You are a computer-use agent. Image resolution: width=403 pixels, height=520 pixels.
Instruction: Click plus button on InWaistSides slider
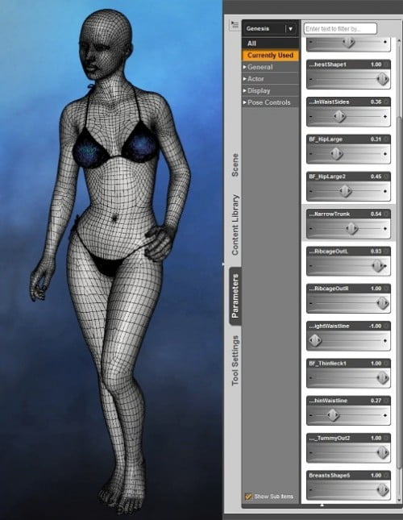point(385,117)
